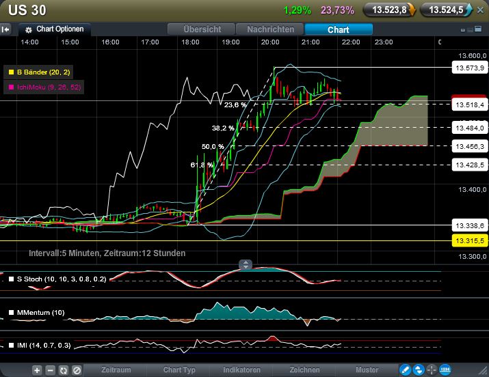The image size is (489, 377).
Task: Click the 61,8 % Fibonacci label
Action: point(202,165)
